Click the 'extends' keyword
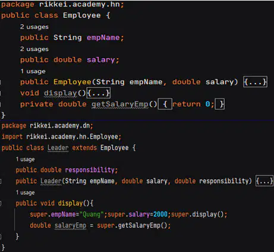 [84, 148]
